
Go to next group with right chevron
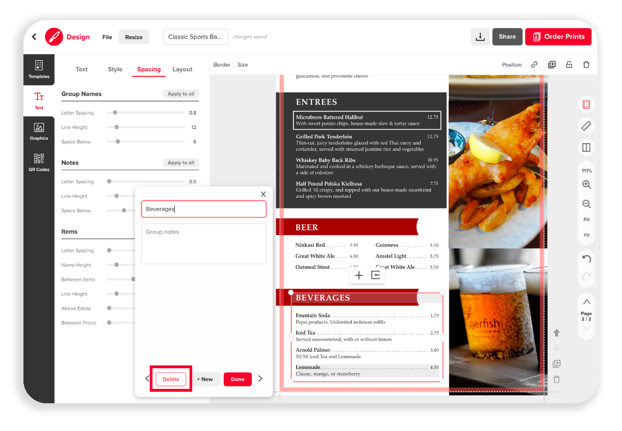click(x=260, y=378)
